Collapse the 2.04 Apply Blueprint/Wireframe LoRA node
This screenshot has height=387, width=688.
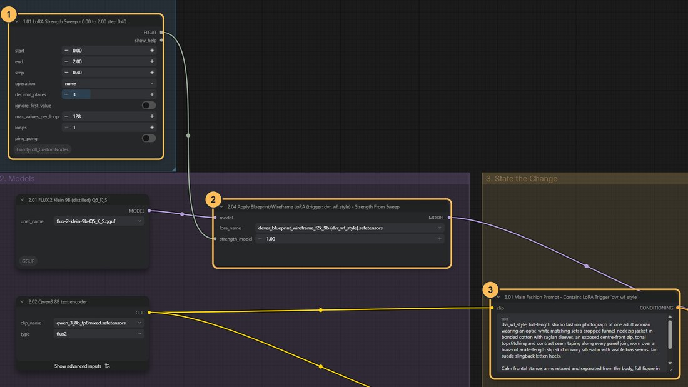coord(221,207)
